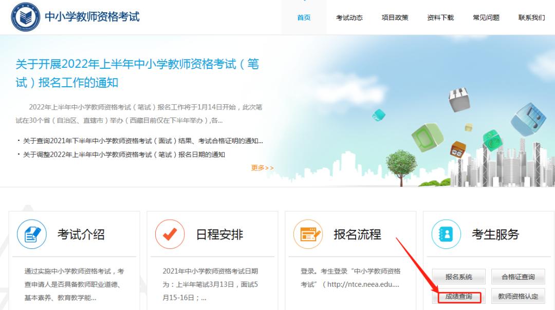Switch to the 考试动态 tab
This screenshot has height=310, width=555.
[x=349, y=17]
